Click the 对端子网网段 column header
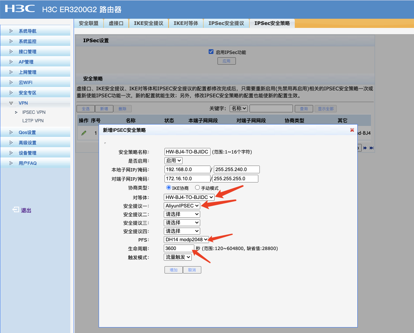Viewport: 414px width, 333px height. pyautogui.click(x=251, y=120)
